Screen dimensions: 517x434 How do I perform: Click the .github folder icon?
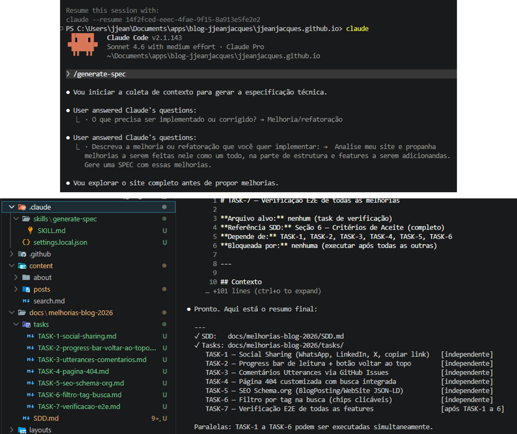pos(22,254)
